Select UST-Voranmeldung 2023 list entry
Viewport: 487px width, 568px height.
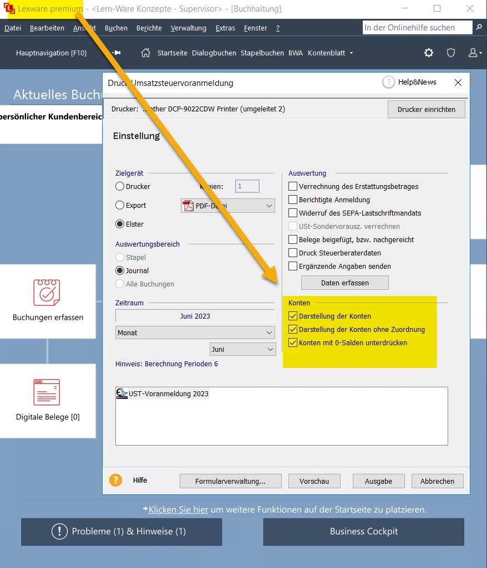[169, 394]
